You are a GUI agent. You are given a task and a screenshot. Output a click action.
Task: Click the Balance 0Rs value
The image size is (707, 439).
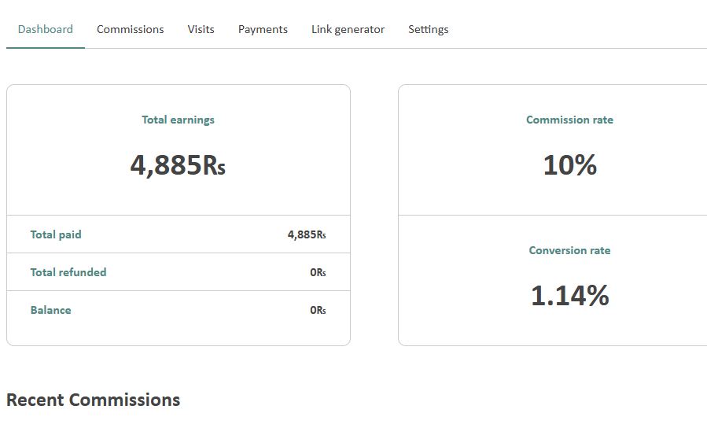pyautogui.click(x=318, y=310)
